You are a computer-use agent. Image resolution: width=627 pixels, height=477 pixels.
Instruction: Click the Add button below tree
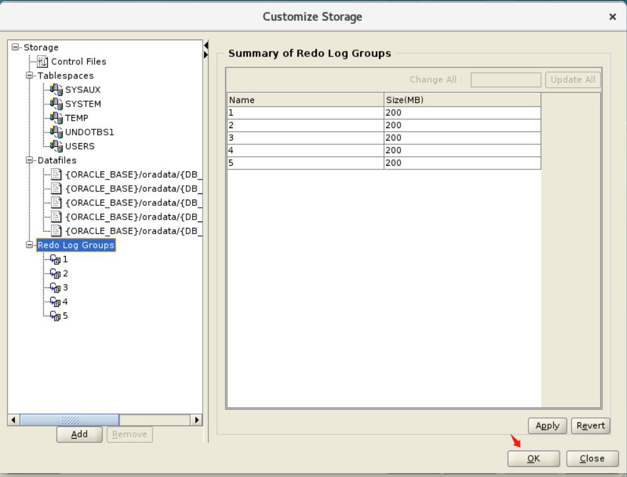click(79, 434)
